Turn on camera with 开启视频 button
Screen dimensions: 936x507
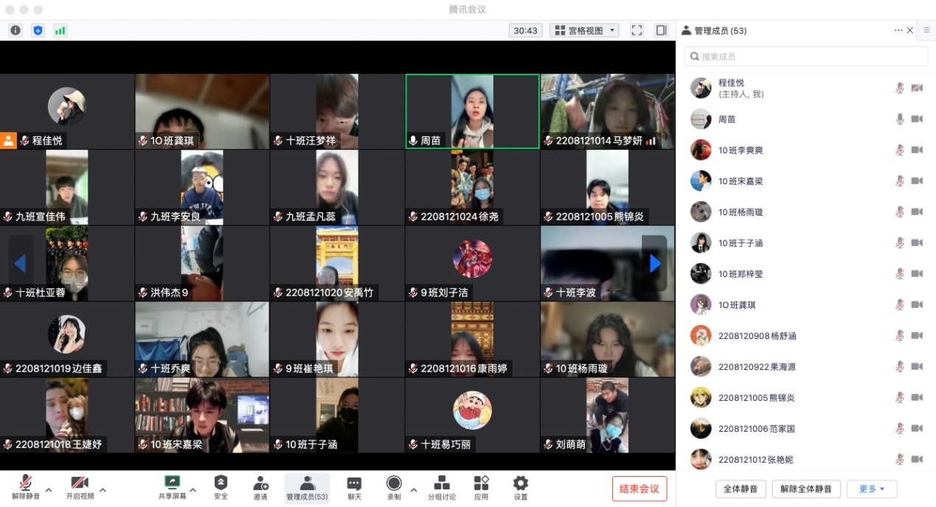79,487
